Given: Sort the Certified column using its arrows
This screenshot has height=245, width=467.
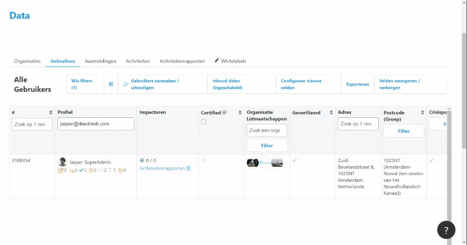Looking at the screenshot, I should 240,112.
